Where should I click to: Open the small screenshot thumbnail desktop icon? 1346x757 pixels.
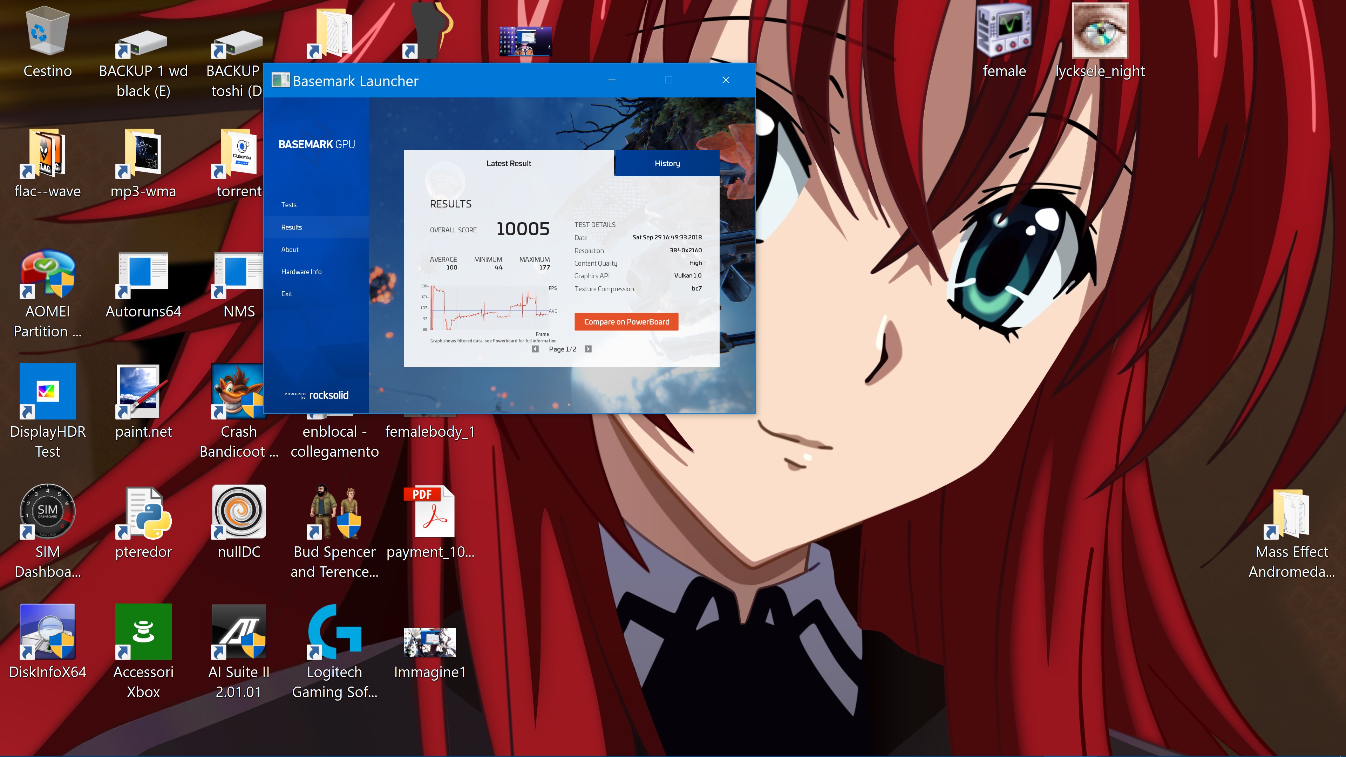(525, 42)
